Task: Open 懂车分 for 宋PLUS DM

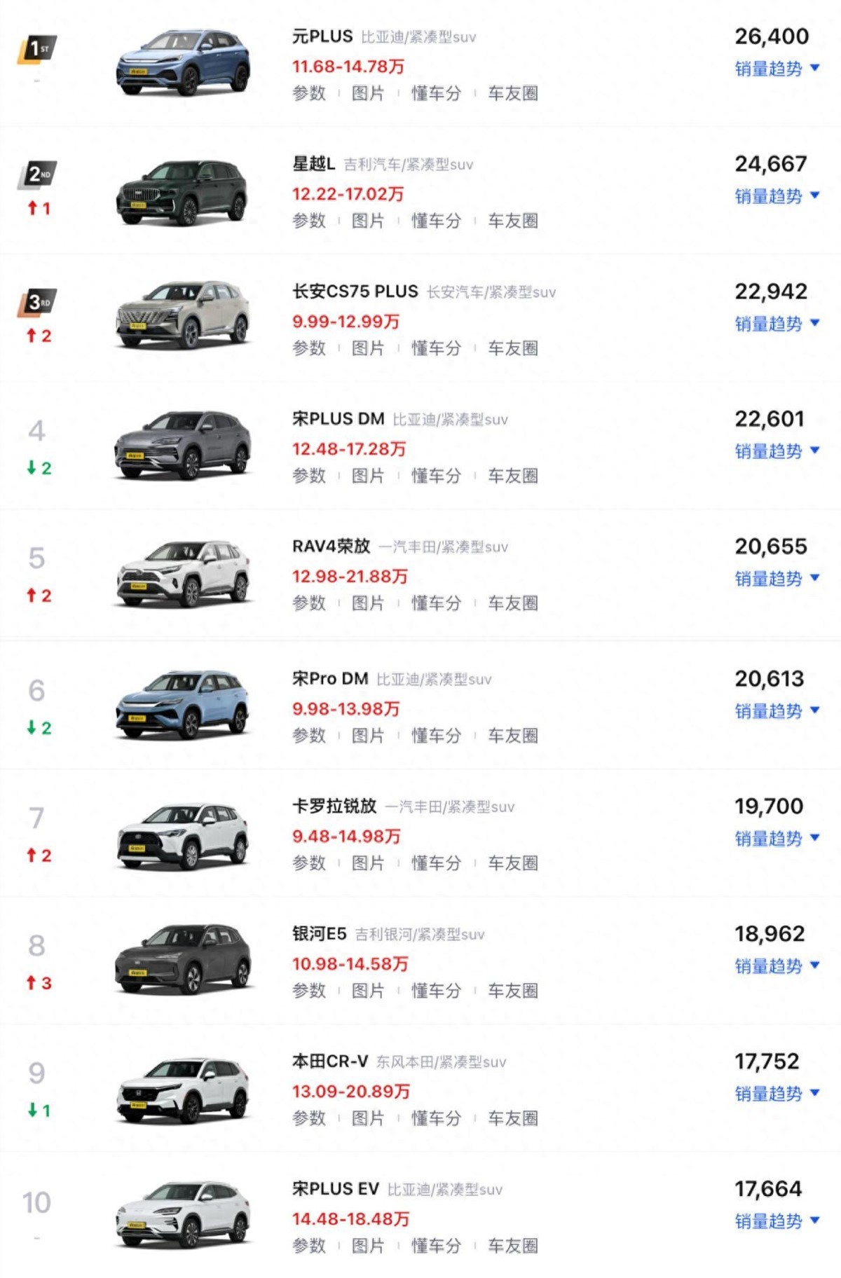Action: pos(436,476)
